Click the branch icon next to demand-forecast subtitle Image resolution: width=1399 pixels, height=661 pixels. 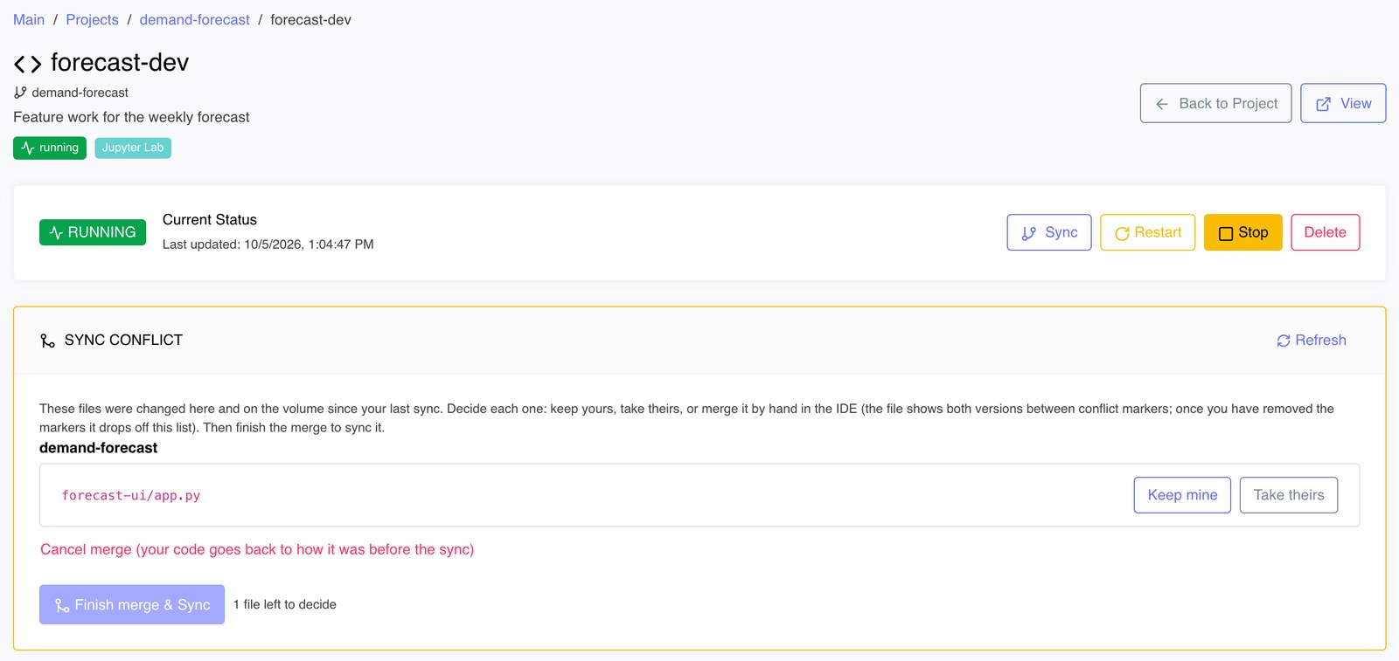pos(20,93)
